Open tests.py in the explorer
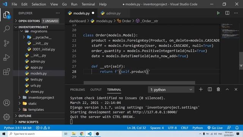 [36, 80]
